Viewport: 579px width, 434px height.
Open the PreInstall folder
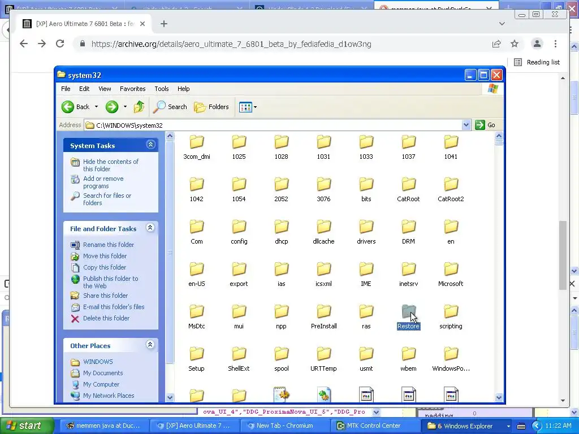323,316
